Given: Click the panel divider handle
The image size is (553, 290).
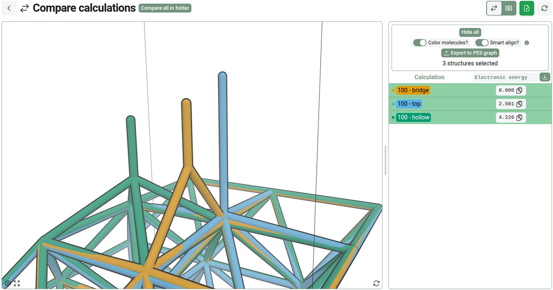Looking at the screenshot, I should tap(386, 160).
